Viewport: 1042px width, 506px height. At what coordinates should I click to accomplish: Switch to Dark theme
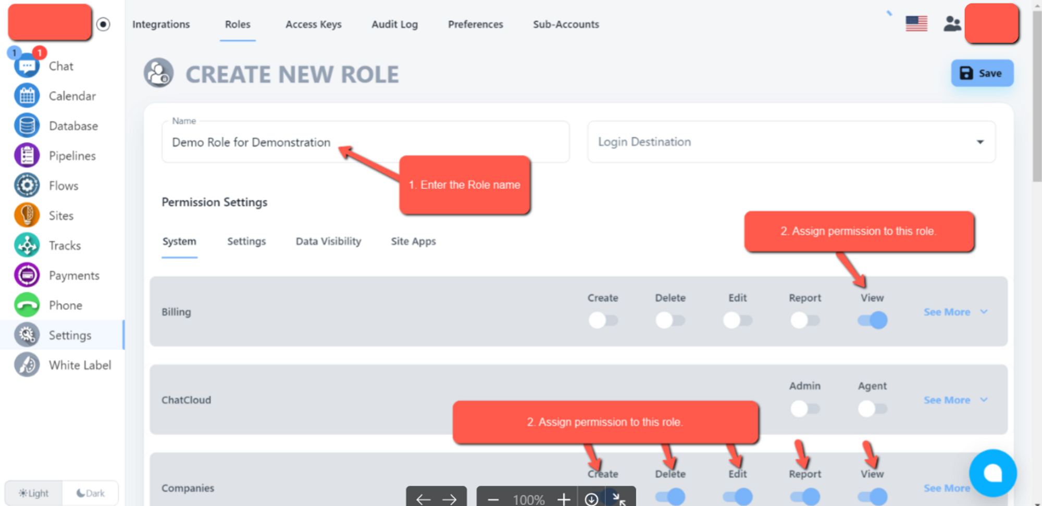[x=91, y=493]
